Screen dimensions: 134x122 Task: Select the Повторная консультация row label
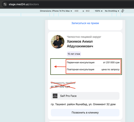81,69
